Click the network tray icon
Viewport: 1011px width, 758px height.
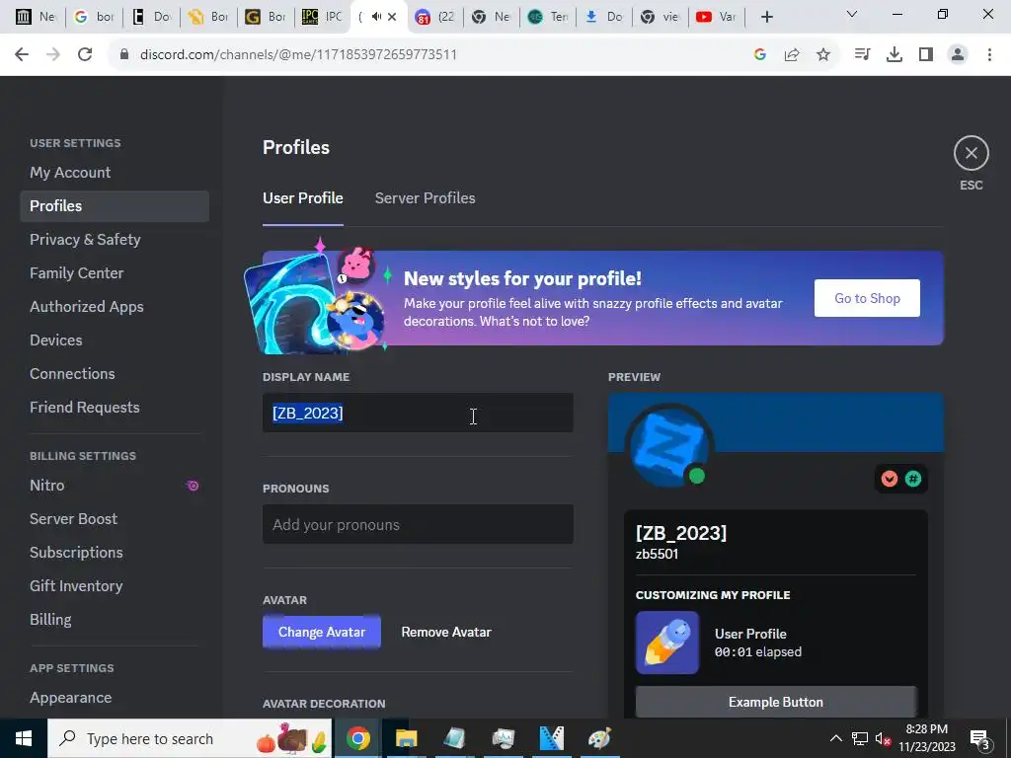coord(860,738)
